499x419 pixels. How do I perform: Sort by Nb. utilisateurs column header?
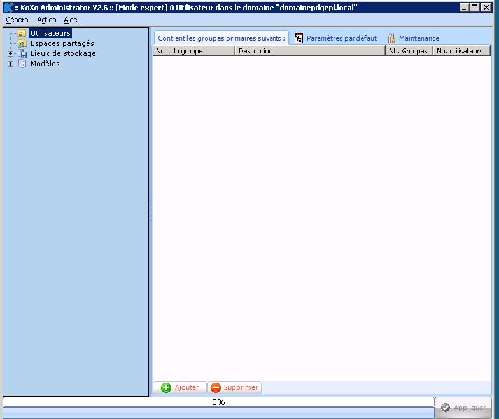(x=462, y=51)
